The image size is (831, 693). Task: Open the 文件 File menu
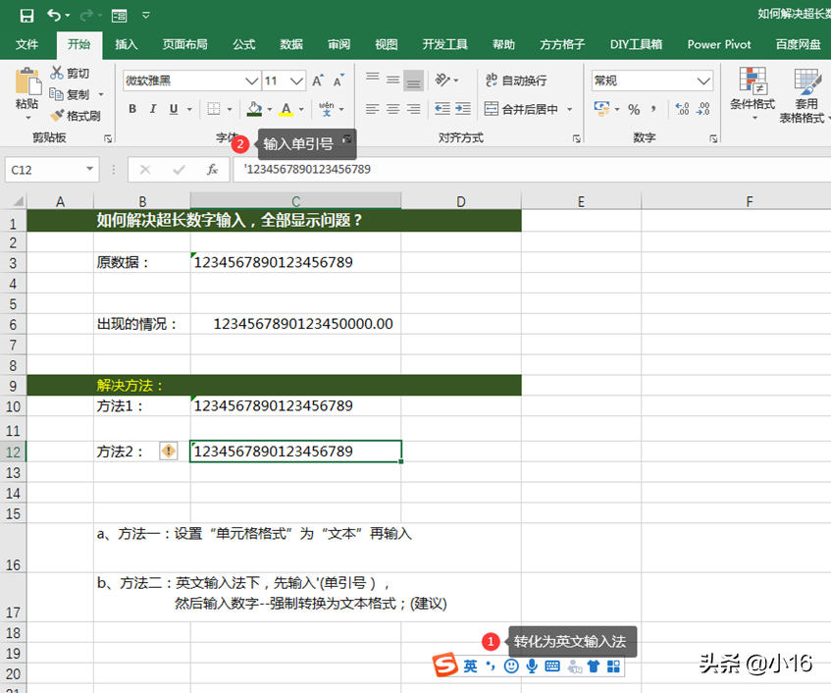pyautogui.click(x=27, y=44)
